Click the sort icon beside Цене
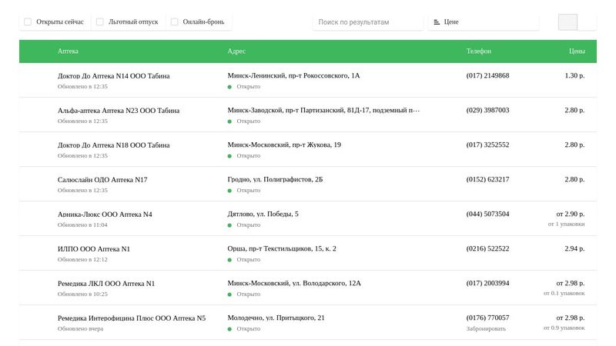The width and height of the screenshot is (616, 346). pyautogui.click(x=437, y=22)
